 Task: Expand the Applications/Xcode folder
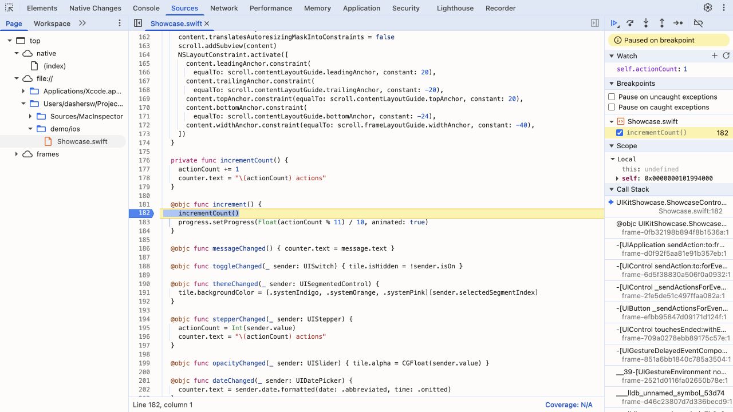tap(23, 91)
